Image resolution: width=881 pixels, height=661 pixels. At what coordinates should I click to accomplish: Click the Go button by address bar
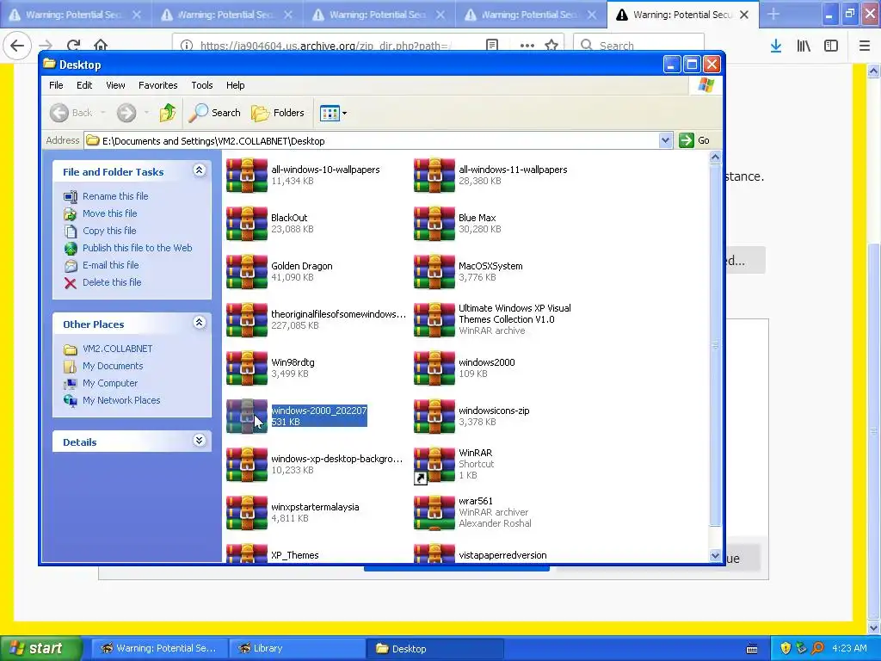coord(694,140)
